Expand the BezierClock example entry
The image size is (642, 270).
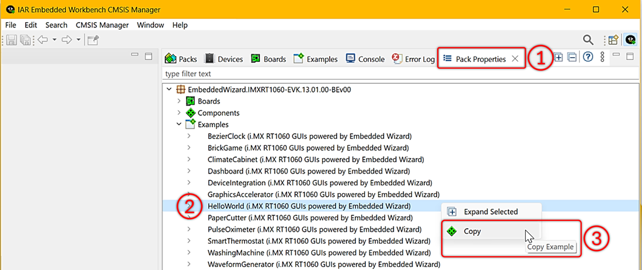coord(189,136)
